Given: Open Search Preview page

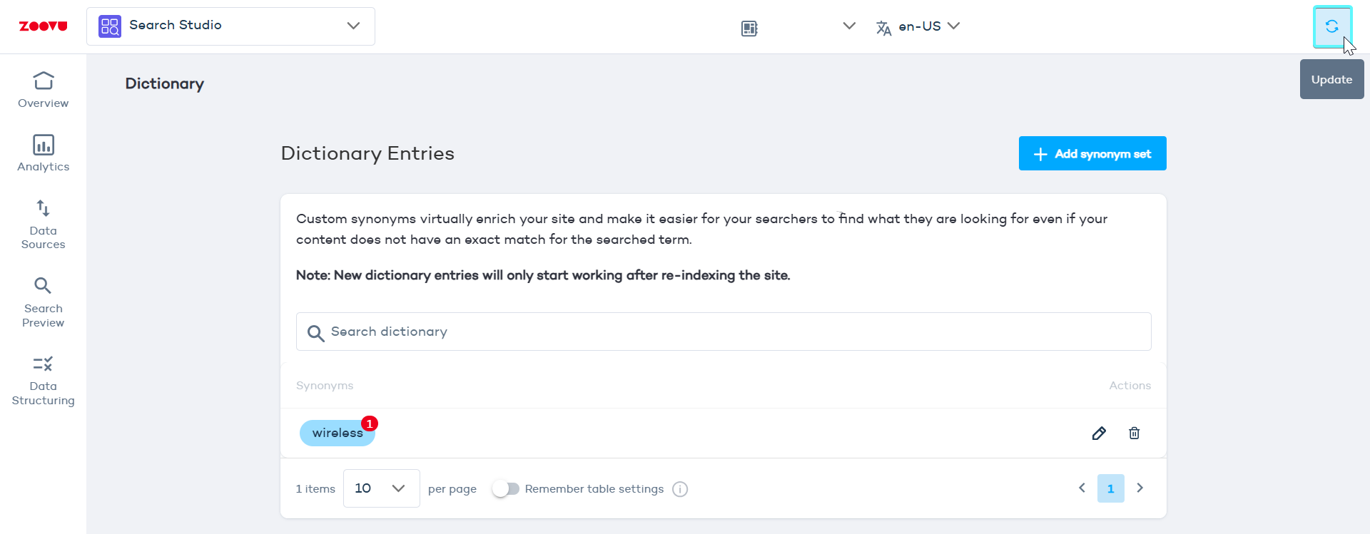Looking at the screenshot, I should (44, 302).
